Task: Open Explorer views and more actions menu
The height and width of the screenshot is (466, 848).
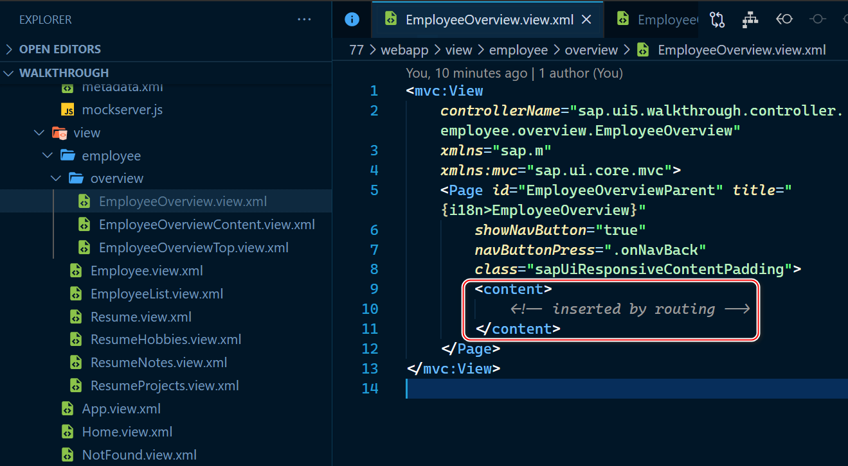Action: click(x=304, y=20)
